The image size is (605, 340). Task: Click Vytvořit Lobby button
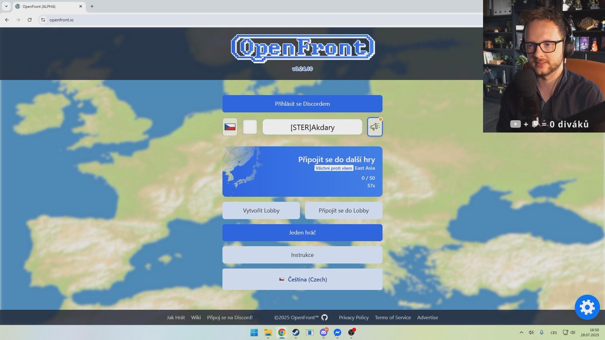[x=261, y=211]
